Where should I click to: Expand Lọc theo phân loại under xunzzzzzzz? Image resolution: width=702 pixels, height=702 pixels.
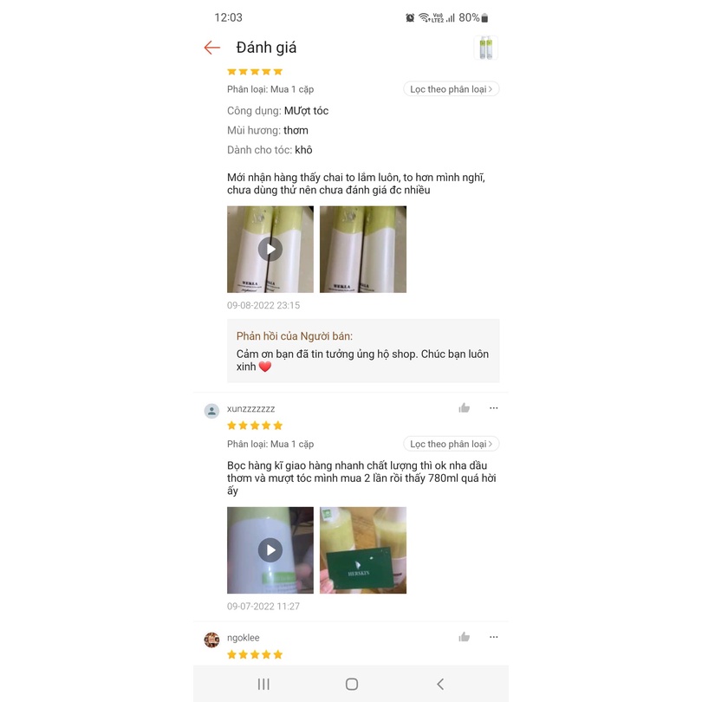coord(452,444)
